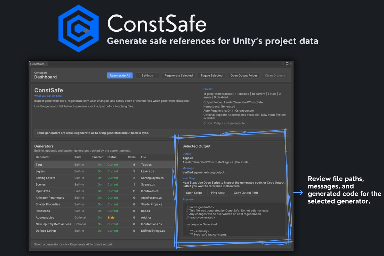Click the Project section heading
The height and width of the screenshot is (256, 384).
tap(208, 89)
